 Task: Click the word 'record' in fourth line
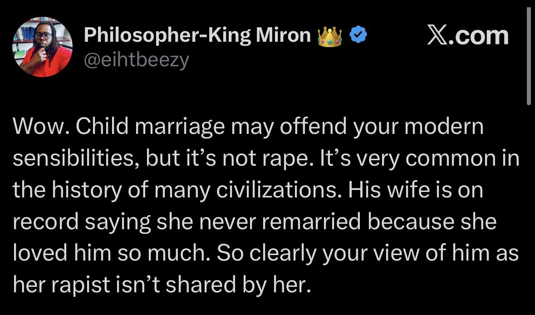pos(46,222)
